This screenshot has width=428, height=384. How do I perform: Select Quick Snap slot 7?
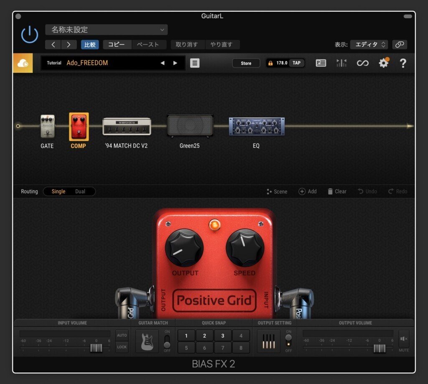[x=223, y=348]
